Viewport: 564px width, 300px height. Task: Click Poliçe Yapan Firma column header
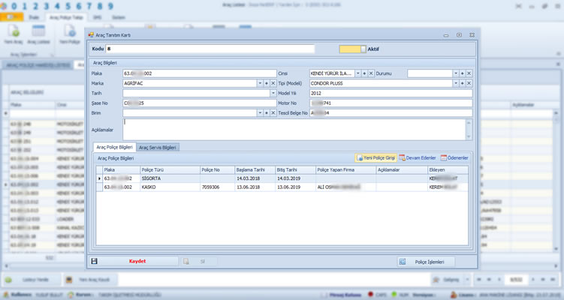[x=345, y=170]
